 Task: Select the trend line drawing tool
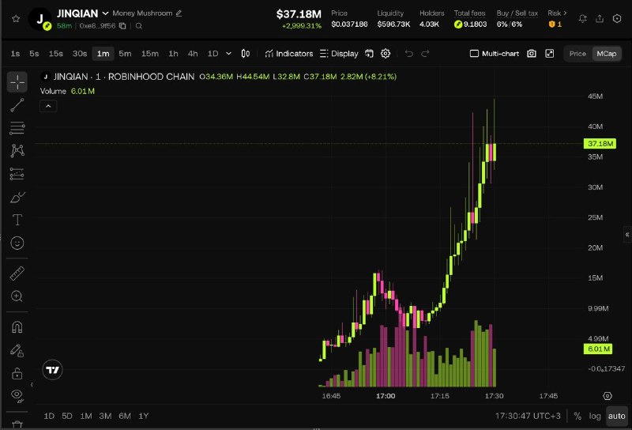(17, 105)
